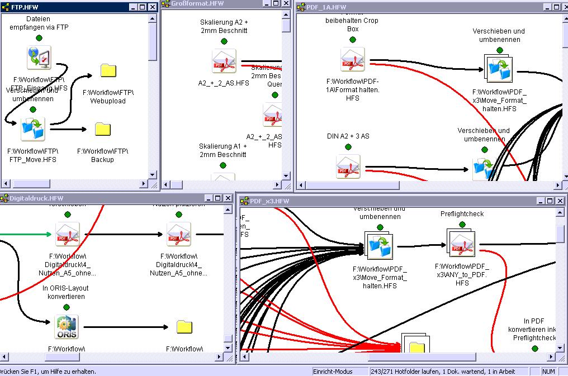Click label F:\Workflow\FTP\ Webupload
568x376 pixels.
click(x=108, y=97)
